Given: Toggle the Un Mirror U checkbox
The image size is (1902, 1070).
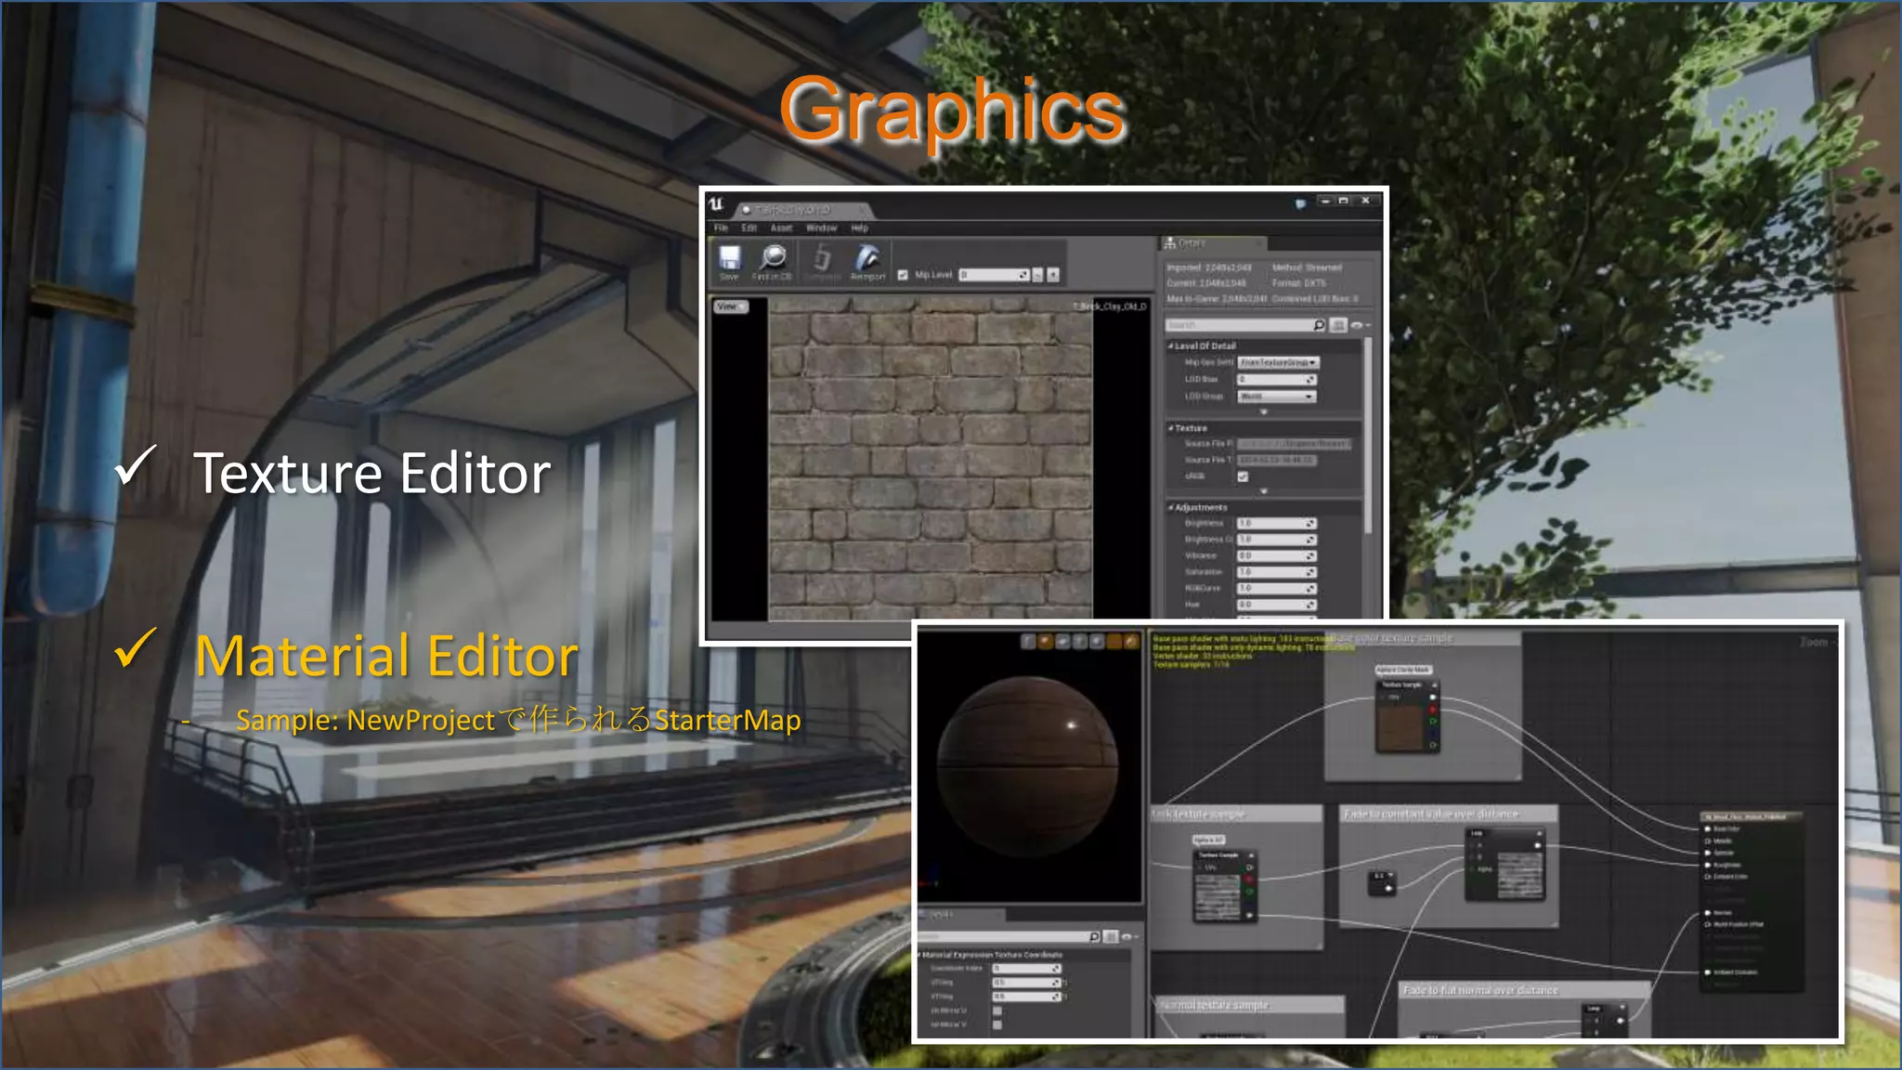Looking at the screenshot, I should click(997, 1011).
